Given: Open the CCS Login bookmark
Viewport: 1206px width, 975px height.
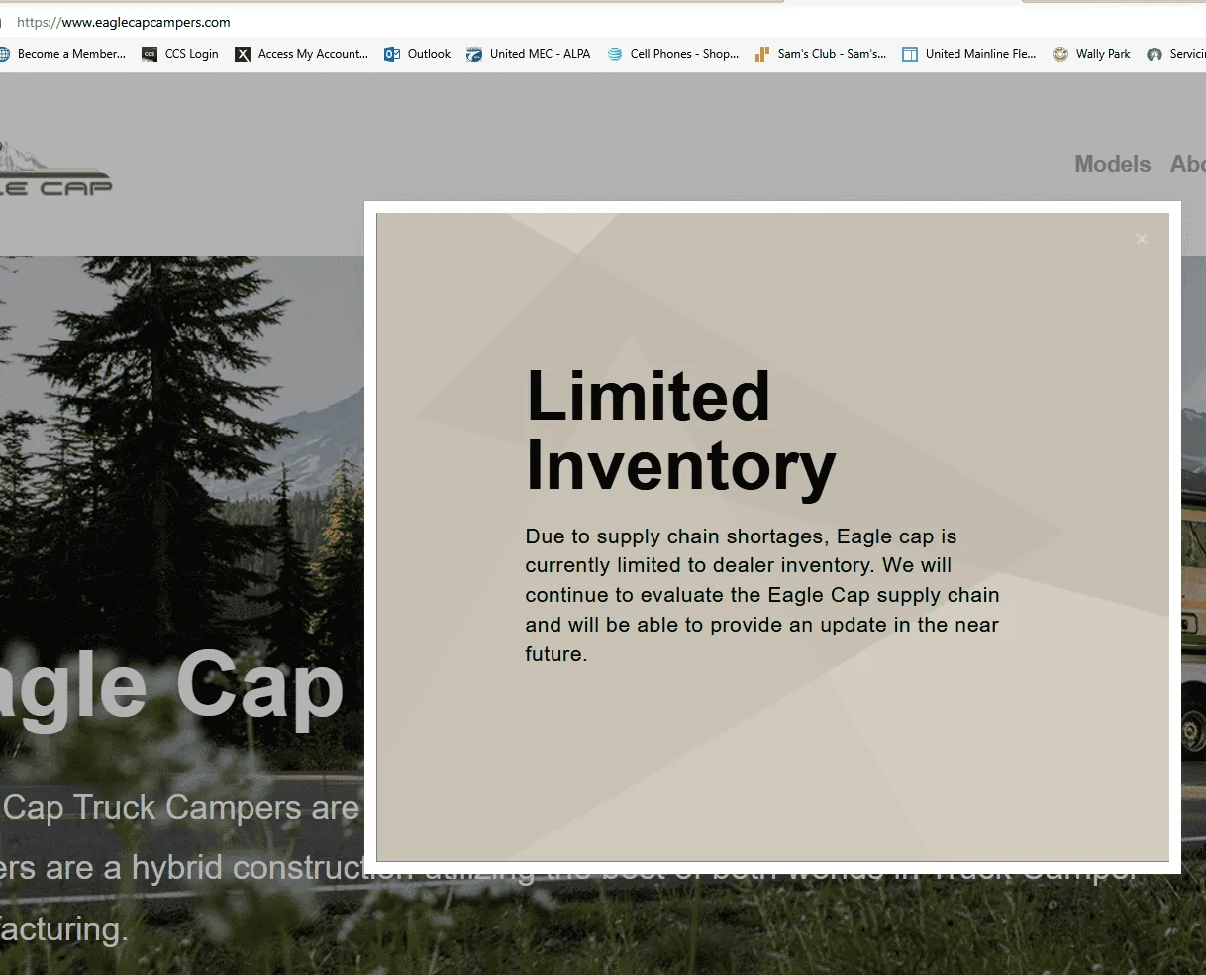Looking at the screenshot, I should (180, 54).
